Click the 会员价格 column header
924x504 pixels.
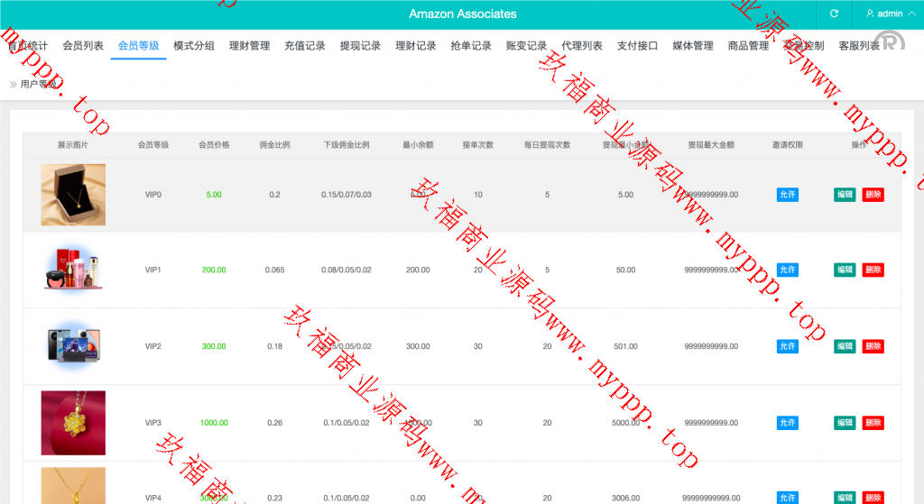214,145
